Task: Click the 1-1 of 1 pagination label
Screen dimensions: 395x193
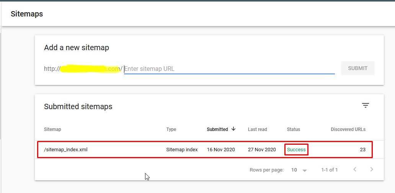Action: (330, 170)
